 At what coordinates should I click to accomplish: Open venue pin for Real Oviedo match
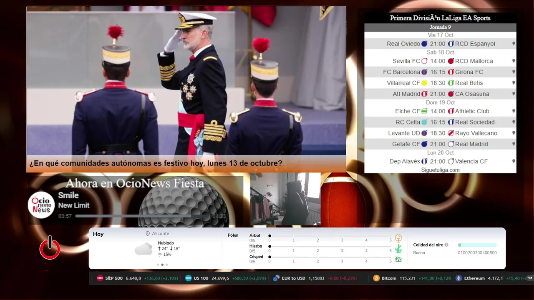pyautogui.click(x=514, y=44)
